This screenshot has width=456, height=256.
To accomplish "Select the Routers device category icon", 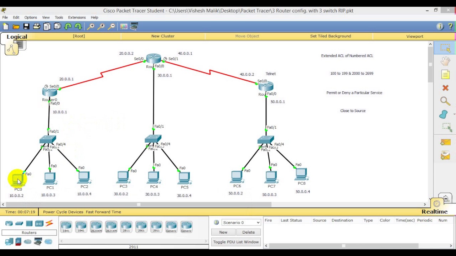I will coord(9,223).
